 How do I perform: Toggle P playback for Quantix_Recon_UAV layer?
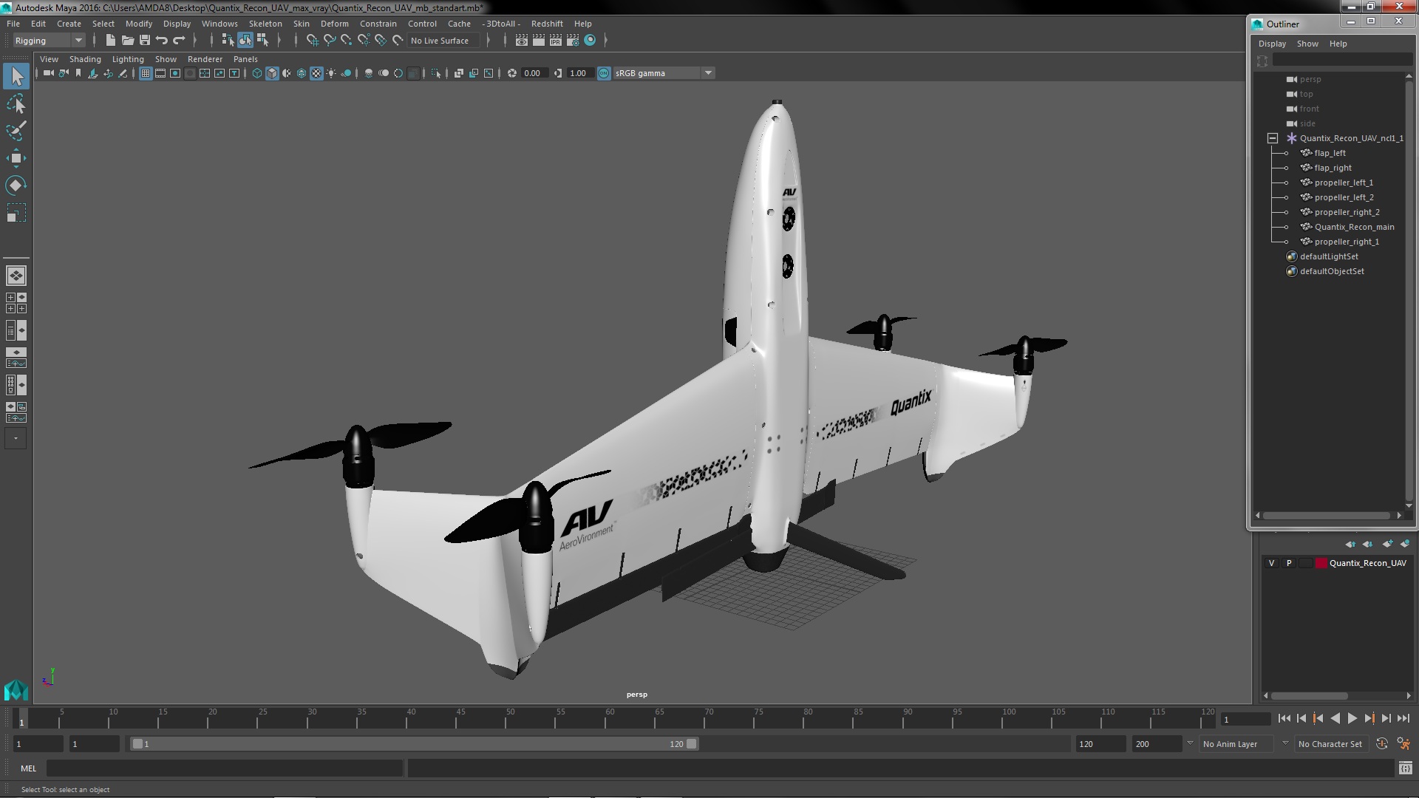tap(1289, 563)
